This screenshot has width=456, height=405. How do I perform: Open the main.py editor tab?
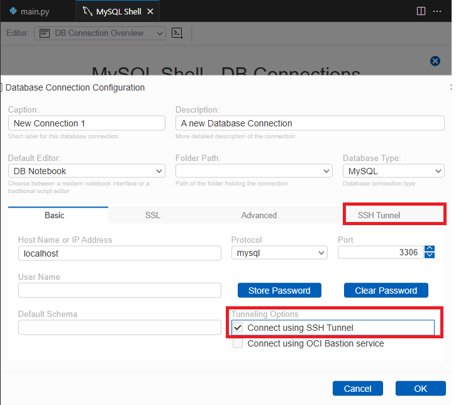(38, 11)
